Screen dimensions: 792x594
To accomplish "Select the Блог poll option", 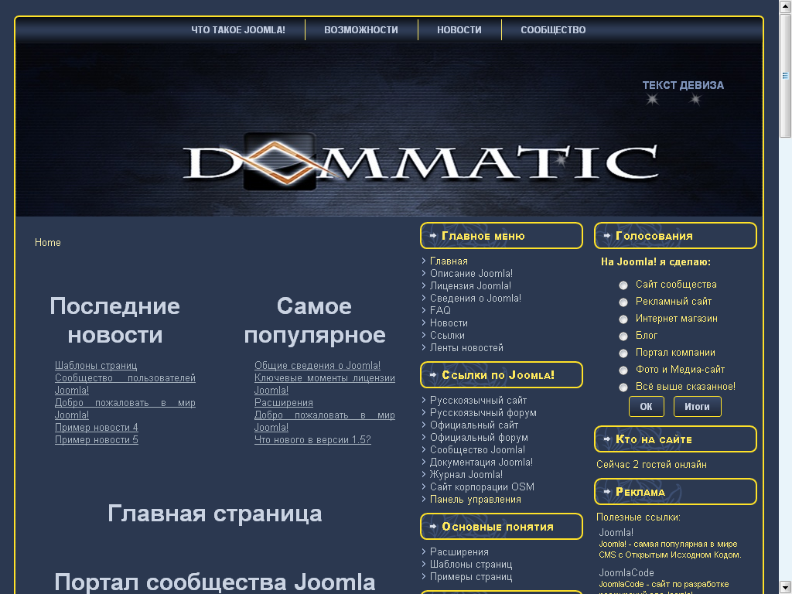I will coord(623,336).
